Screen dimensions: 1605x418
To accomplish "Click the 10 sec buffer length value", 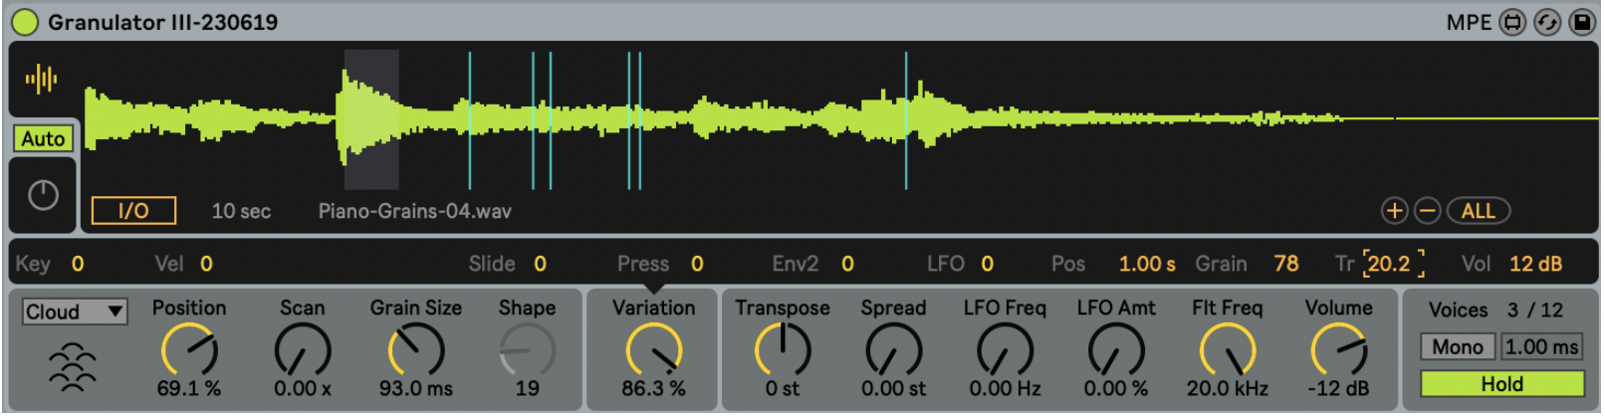I will (x=241, y=211).
